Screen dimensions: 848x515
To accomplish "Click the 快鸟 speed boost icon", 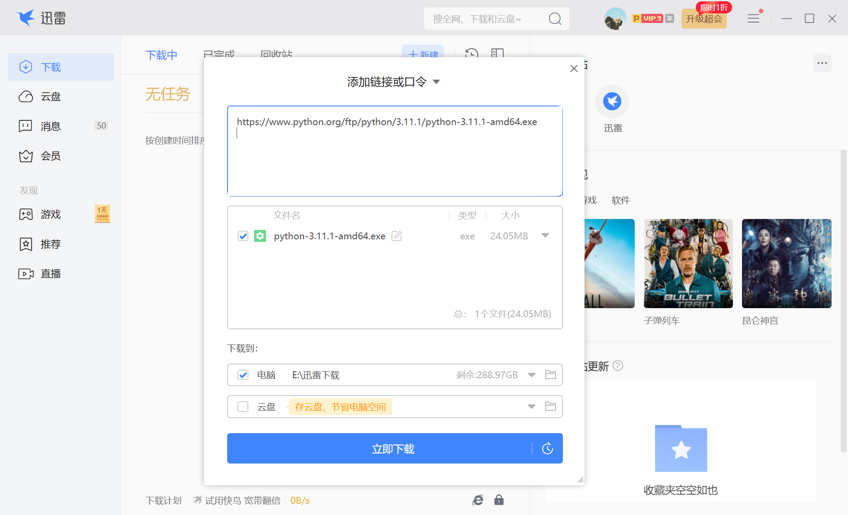I will click(x=197, y=500).
